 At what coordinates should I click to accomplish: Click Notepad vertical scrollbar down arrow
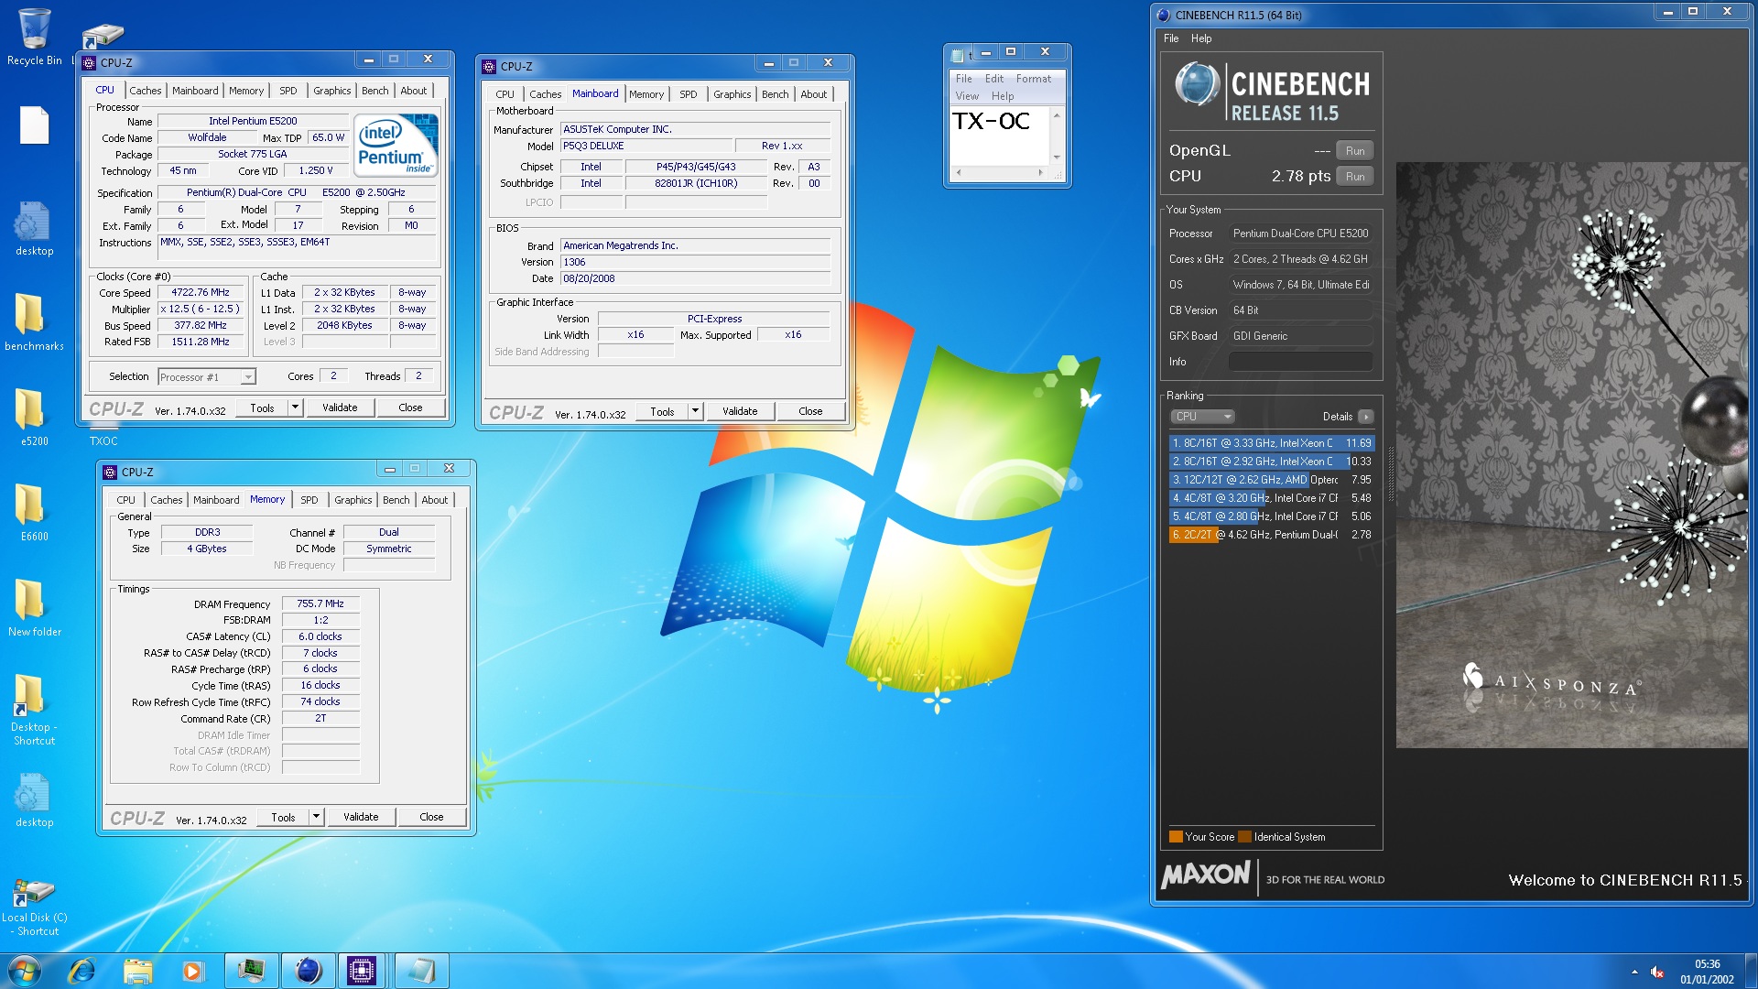click(1056, 158)
